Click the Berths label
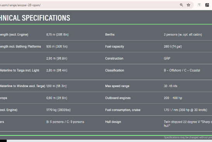The width and height of the screenshot is (212, 142). [x=110, y=34]
